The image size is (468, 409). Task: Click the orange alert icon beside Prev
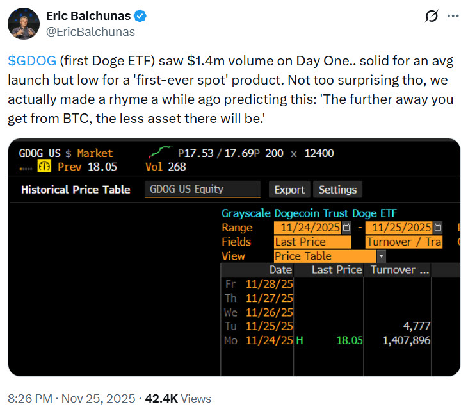[x=45, y=167]
